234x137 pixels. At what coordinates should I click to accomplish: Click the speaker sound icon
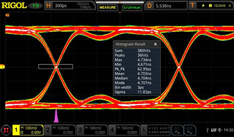pos(220,130)
